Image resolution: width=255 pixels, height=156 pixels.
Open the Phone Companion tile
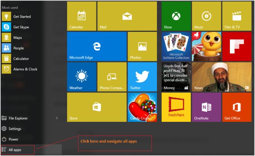pos(112,77)
